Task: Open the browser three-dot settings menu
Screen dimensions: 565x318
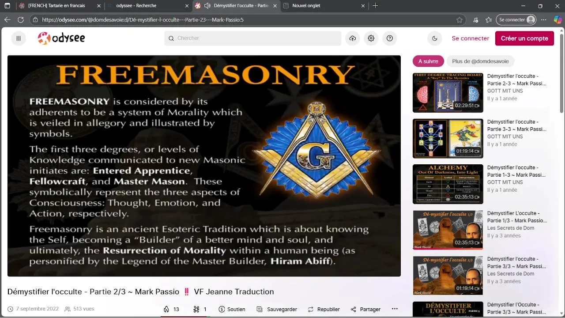Action: pos(544,20)
